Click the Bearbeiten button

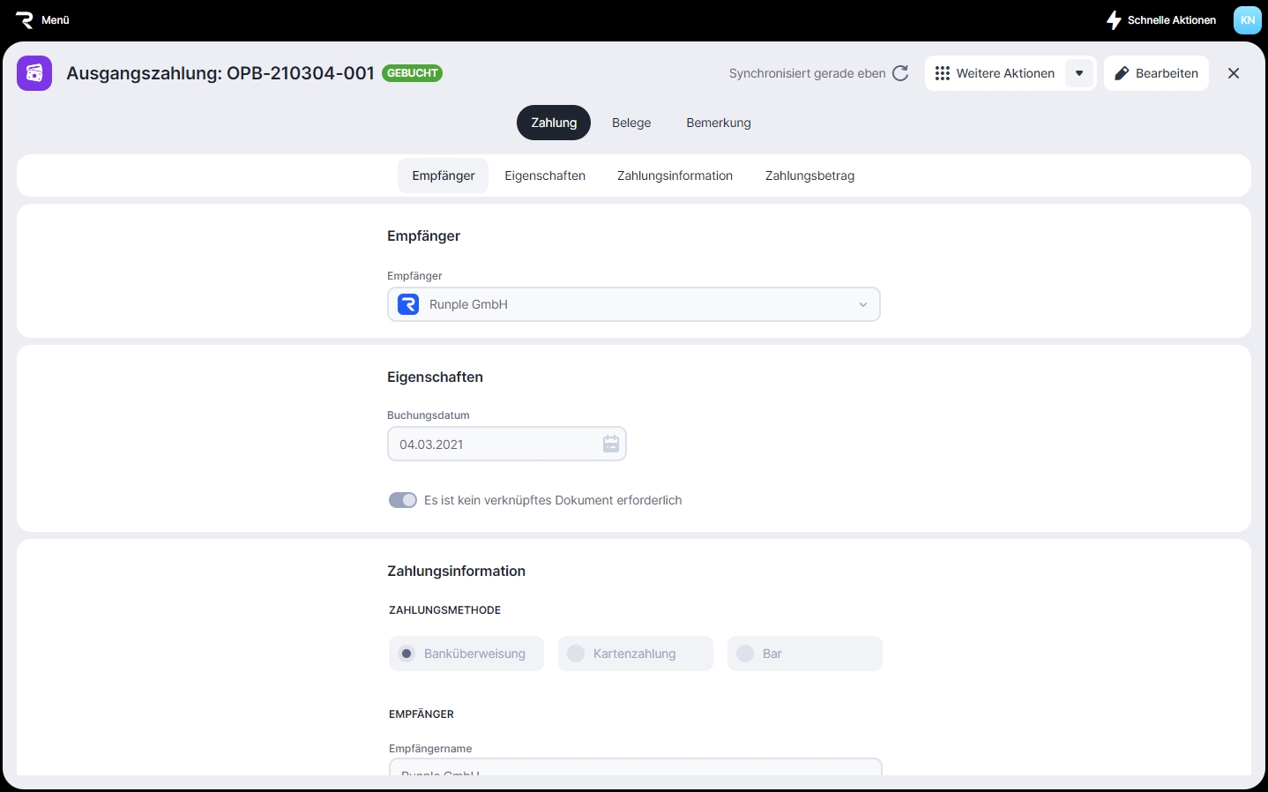click(1156, 73)
